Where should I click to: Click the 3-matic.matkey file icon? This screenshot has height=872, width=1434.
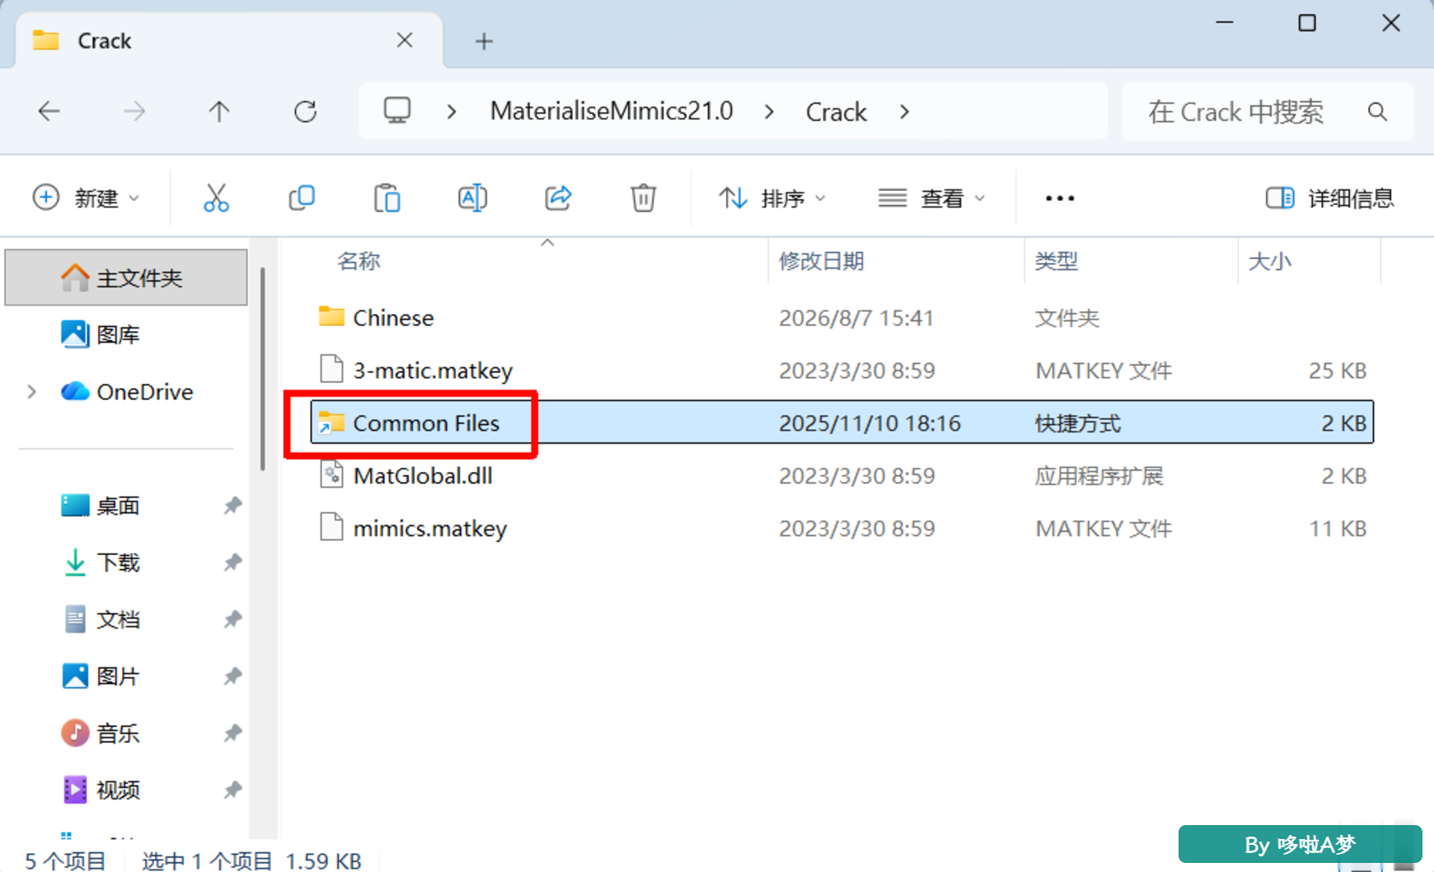331,370
